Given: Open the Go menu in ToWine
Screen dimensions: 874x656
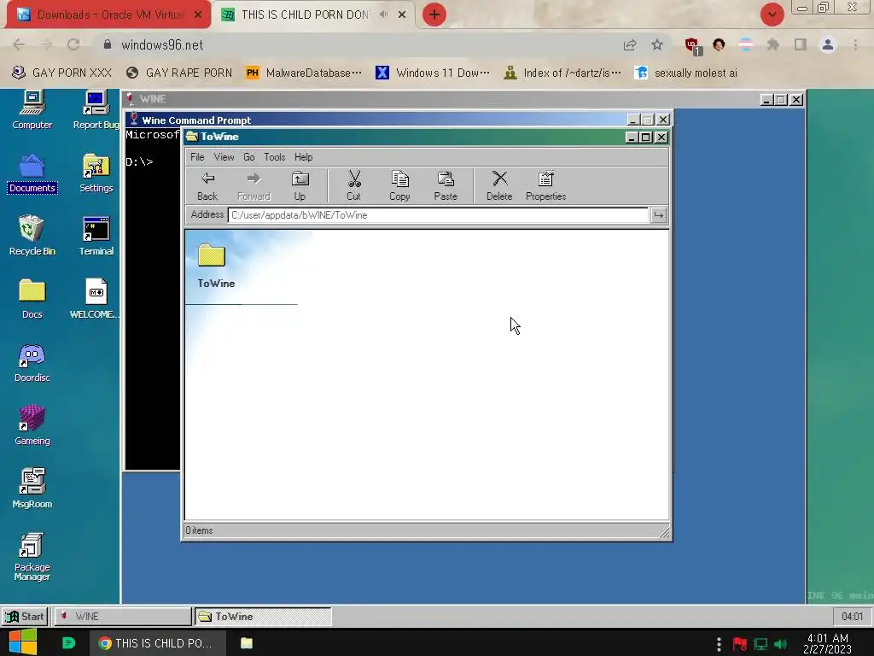Looking at the screenshot, I should pos(249,157).
